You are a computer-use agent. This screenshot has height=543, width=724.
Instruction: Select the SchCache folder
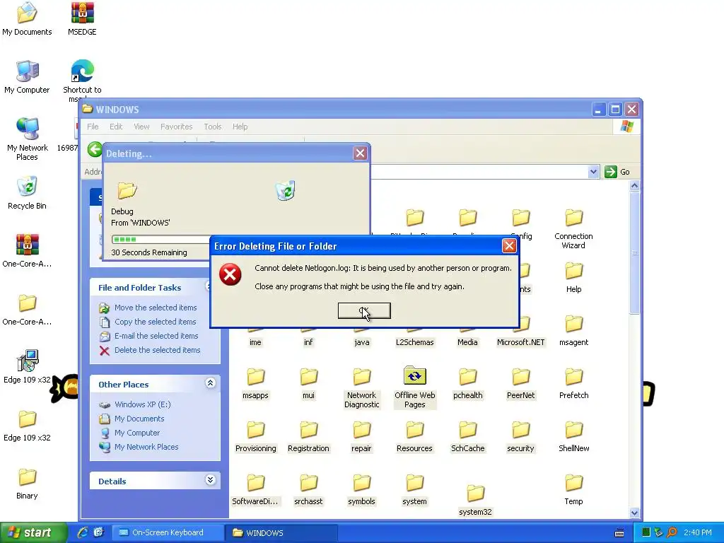tap(468, 436)
